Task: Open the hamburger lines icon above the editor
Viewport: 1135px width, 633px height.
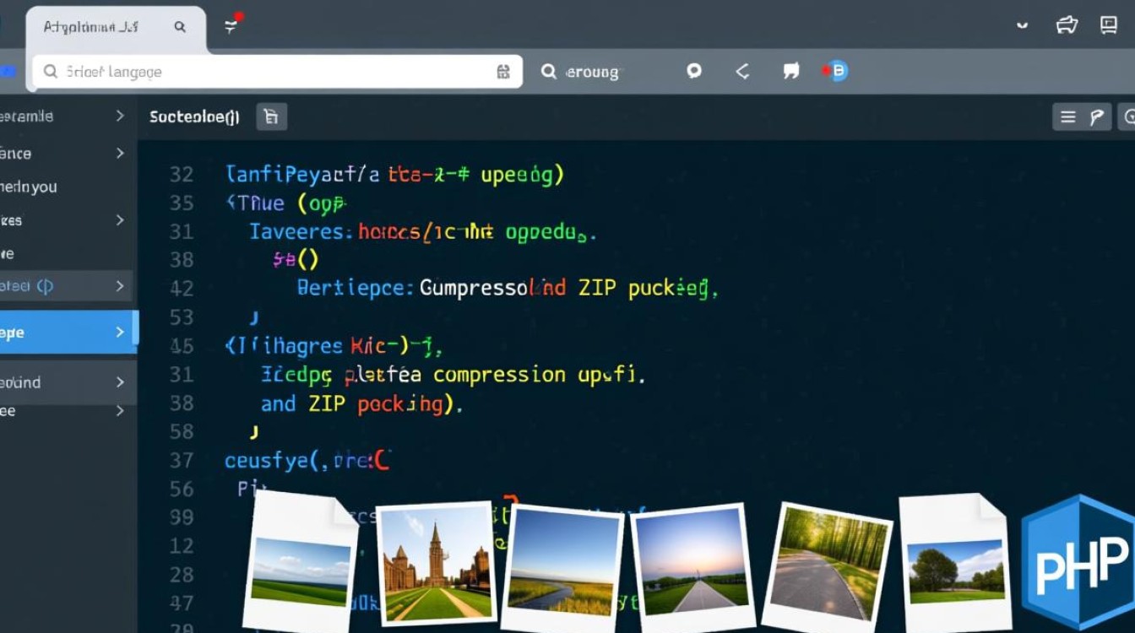Action: [1068, 117]
